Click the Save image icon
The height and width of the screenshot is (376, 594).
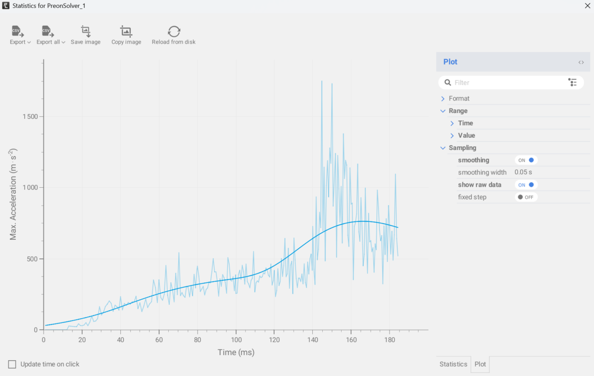point(86,31)
